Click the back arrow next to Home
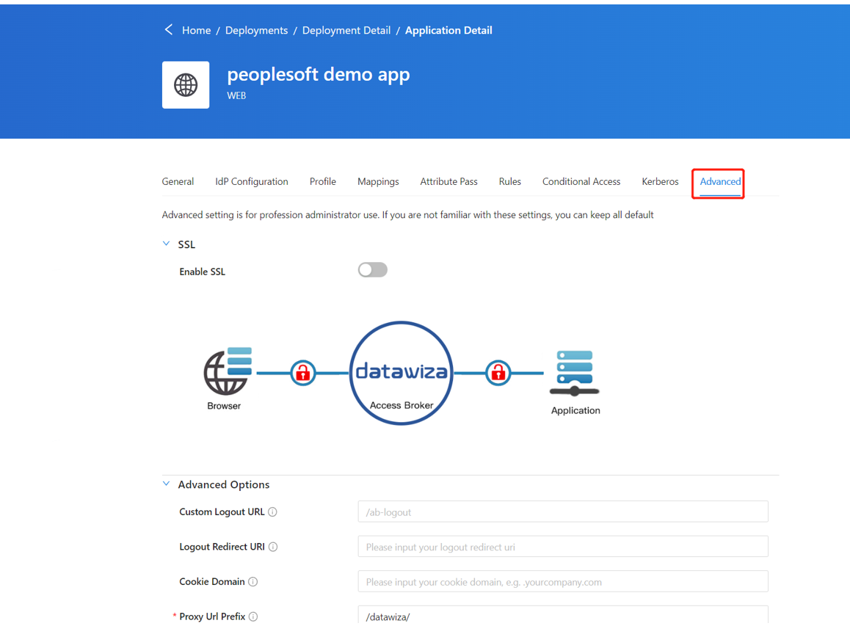This screenshot has width=850, height=637. (168, 30)
